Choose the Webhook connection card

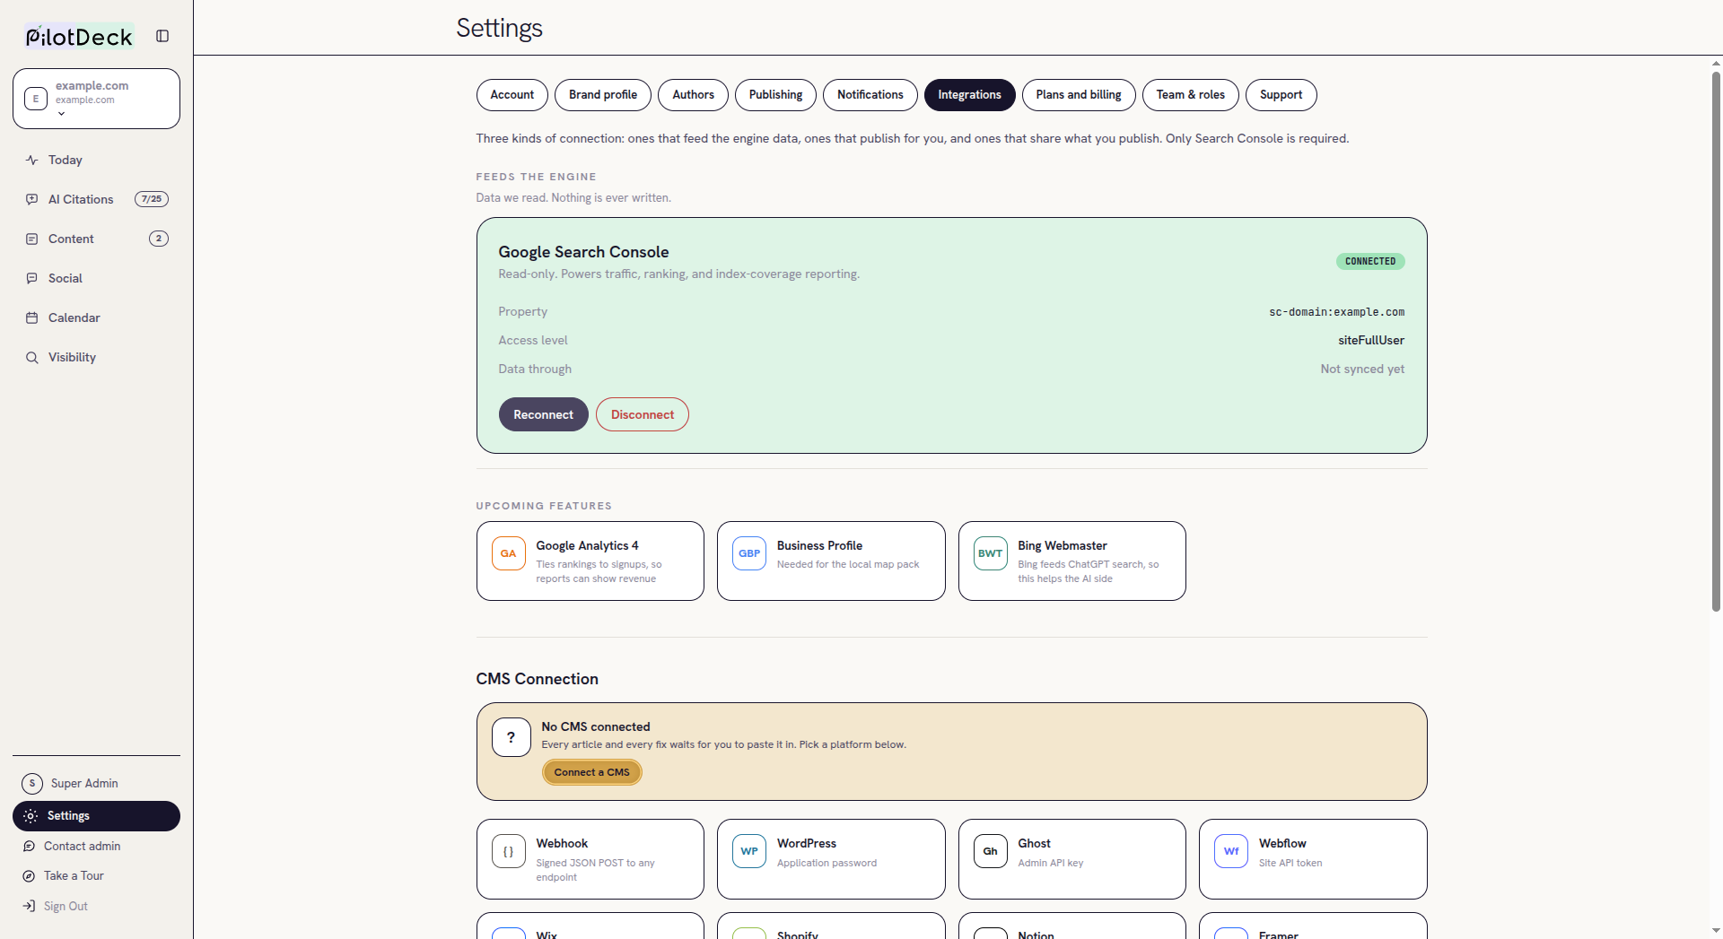590,859
